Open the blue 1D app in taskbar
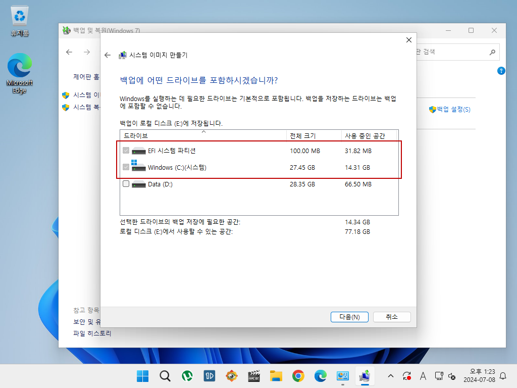 210,376
